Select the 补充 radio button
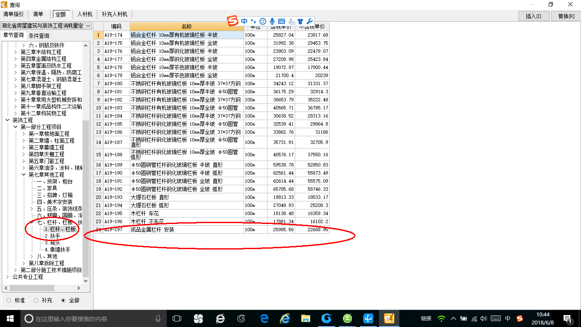 click(x=36, y=300)
